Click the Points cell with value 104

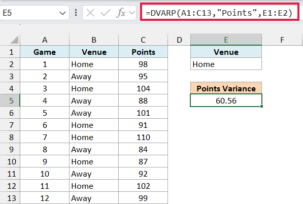pos(143,88)
